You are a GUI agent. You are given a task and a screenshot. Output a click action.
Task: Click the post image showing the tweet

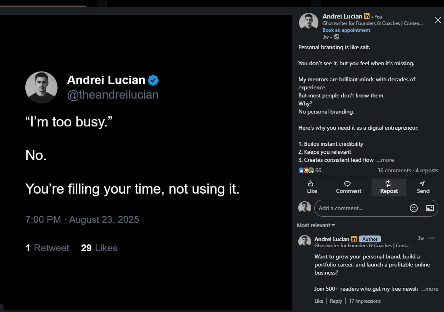pos(146,161)
